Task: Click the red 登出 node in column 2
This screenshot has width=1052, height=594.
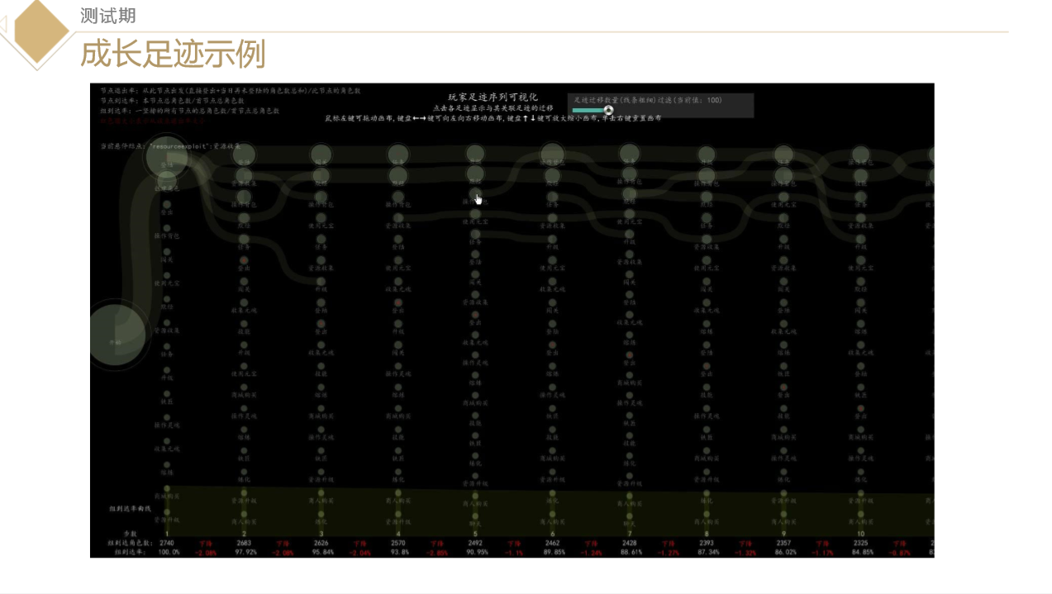Action: pos(244,260)
